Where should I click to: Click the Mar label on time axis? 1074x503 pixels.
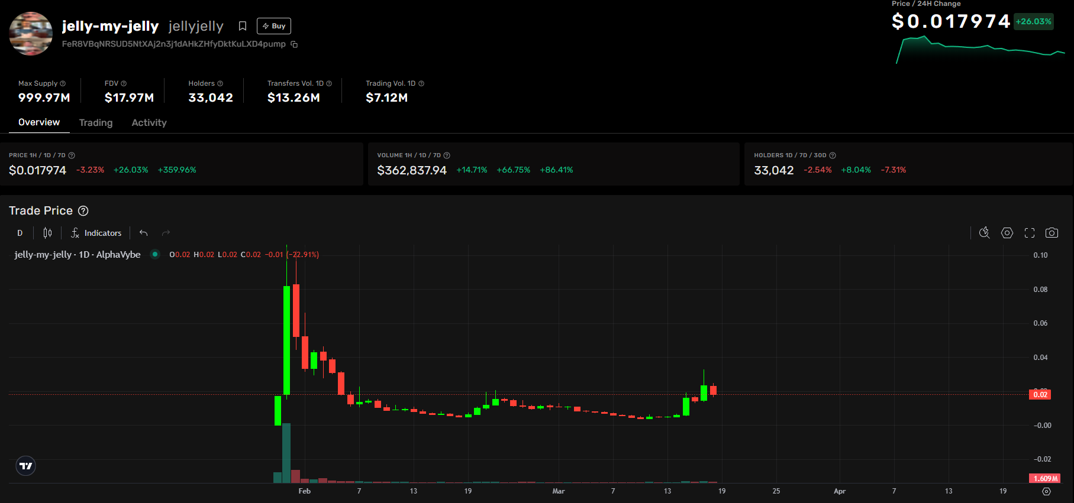pyautogui.click(x=559, y=491)
